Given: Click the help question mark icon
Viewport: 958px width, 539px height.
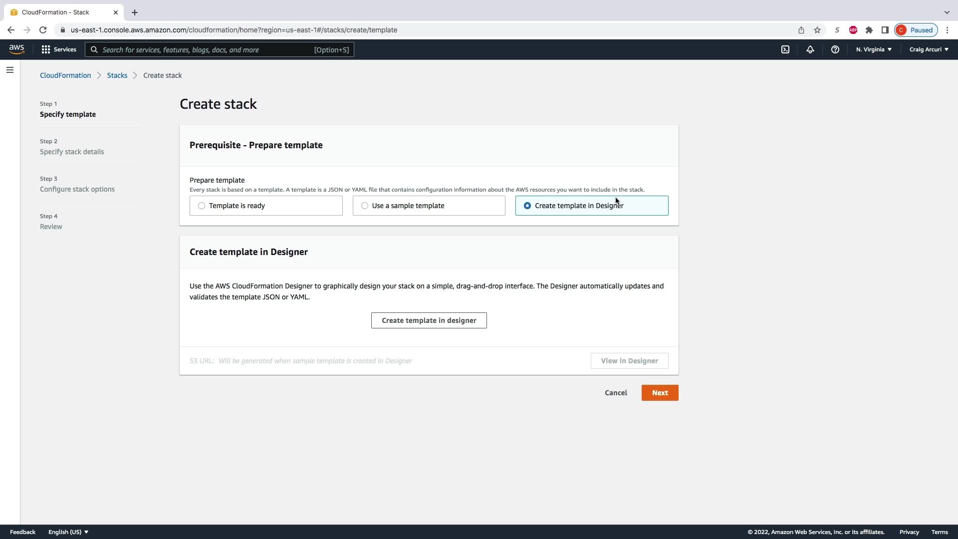Looking at the screenshot, I should (x=835, y=49).
